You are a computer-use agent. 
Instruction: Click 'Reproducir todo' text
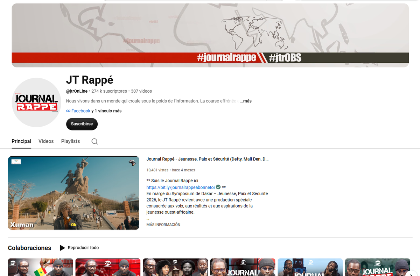[83, 248]
